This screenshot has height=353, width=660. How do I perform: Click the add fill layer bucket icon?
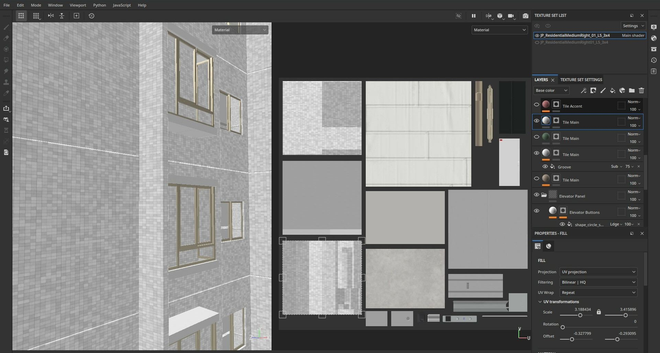click(612, 90)
